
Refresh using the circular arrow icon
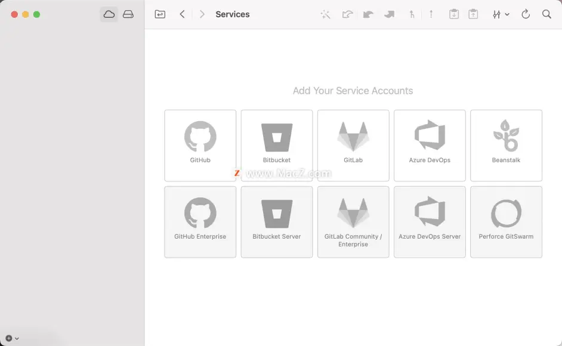(x=526, y=14)
